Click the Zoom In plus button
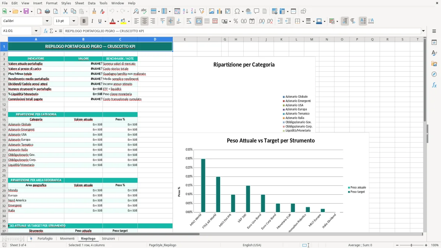 tap(426, 245)
